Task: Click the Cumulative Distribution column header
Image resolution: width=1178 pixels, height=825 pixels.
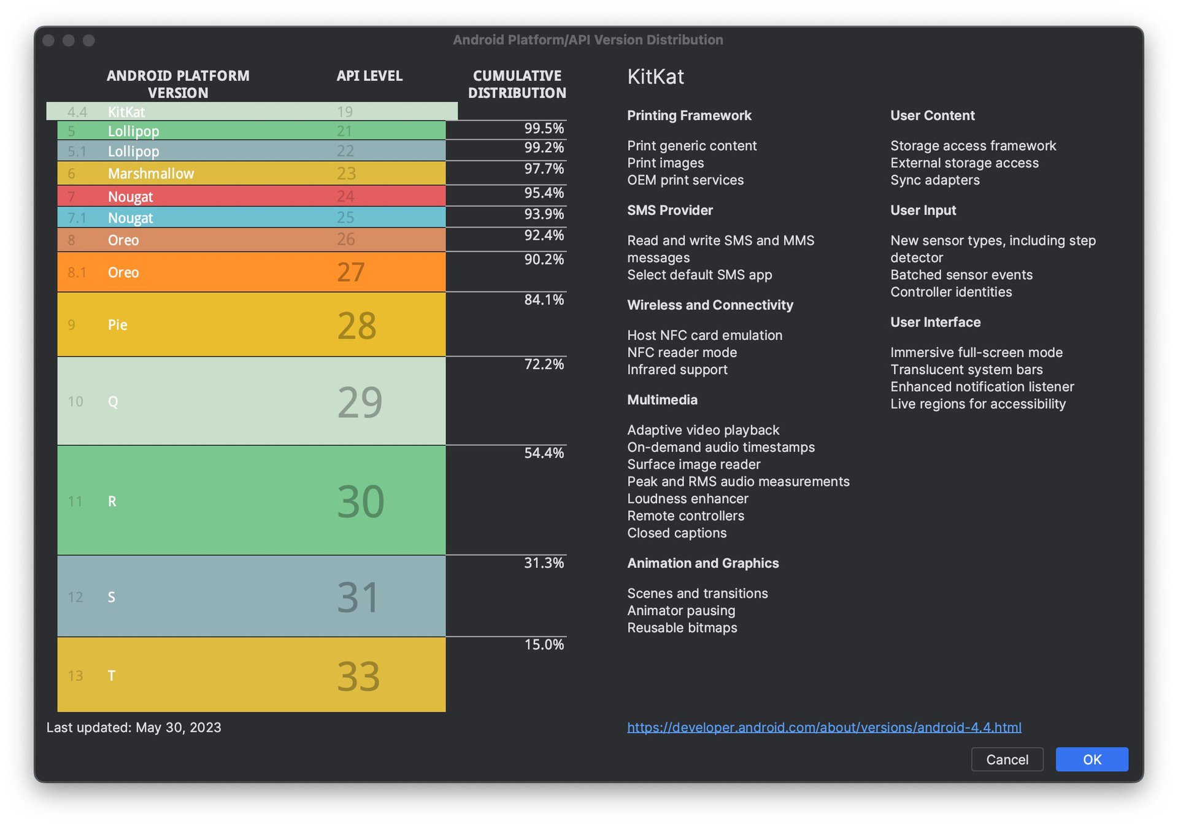Action: (x=517, y=84)
